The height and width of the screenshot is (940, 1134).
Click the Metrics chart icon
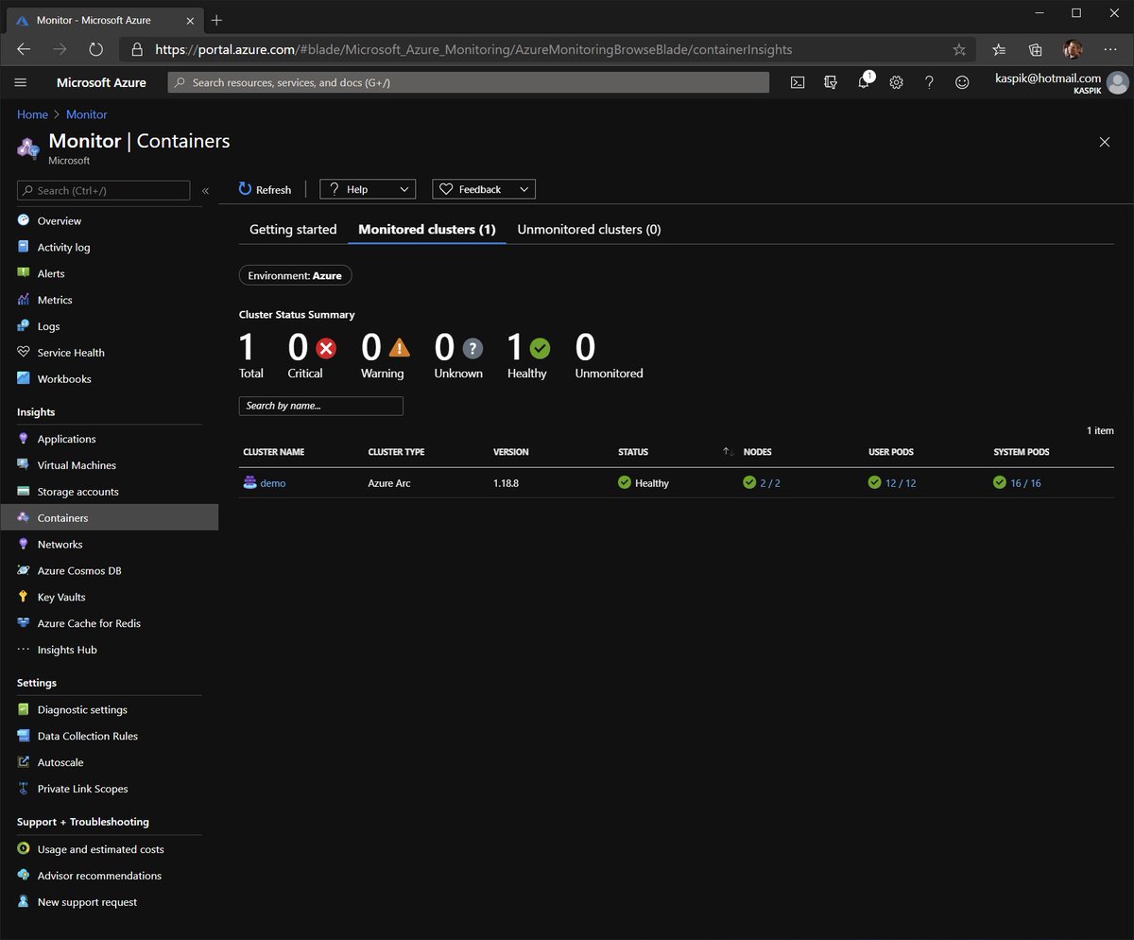[x=24, y=300]
